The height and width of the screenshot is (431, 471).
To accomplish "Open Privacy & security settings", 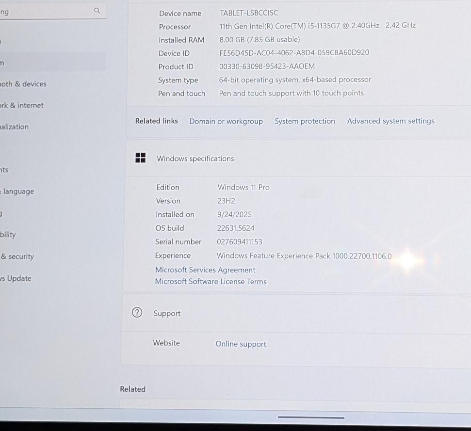I will pos(17,256).
